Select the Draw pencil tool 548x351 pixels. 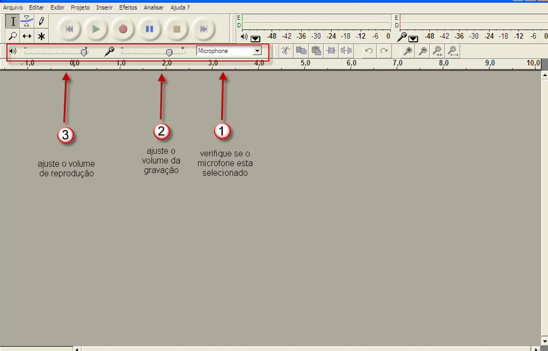click(41, 21)
